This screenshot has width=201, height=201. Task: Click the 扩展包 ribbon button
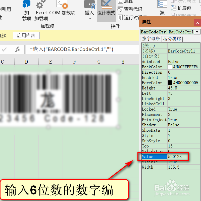pos(181,8)
